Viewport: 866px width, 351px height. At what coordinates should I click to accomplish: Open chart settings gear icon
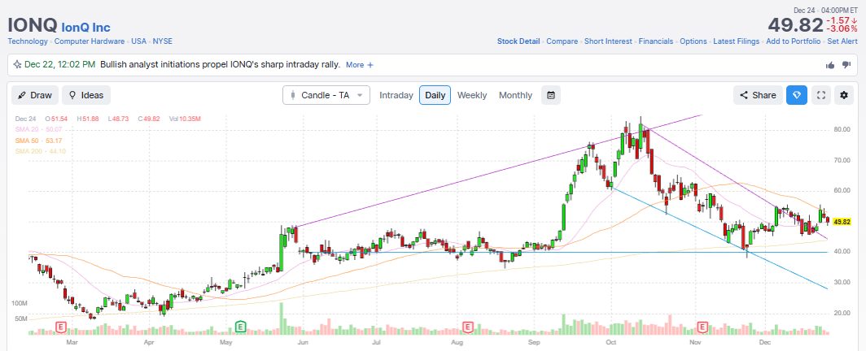pyautogui.click(x=843, y=95)
